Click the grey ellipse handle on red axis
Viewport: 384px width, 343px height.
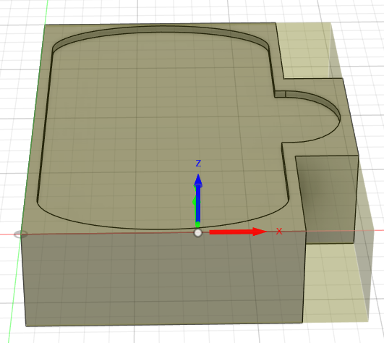[x=20, y=234]
